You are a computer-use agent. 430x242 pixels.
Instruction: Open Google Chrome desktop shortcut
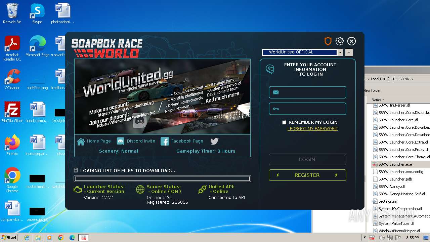(x=12, y=180)
